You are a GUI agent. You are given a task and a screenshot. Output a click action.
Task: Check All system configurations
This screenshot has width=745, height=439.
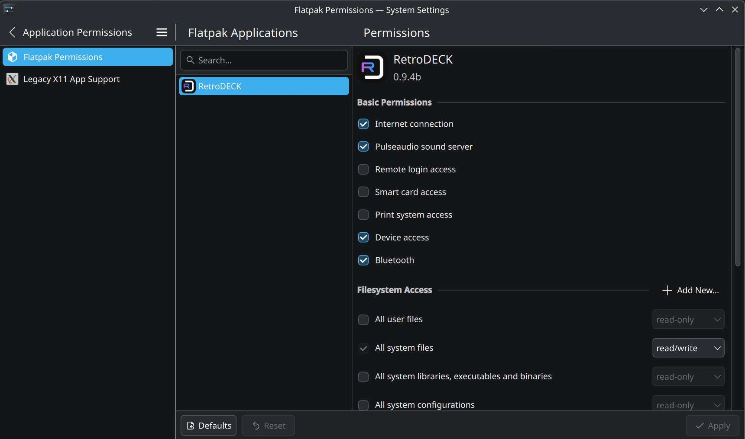coord(363,405)
